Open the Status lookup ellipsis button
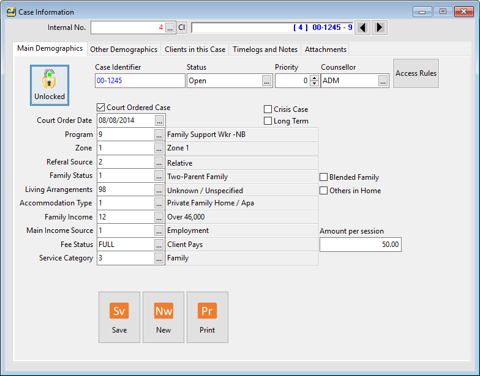 coord(266,81)
